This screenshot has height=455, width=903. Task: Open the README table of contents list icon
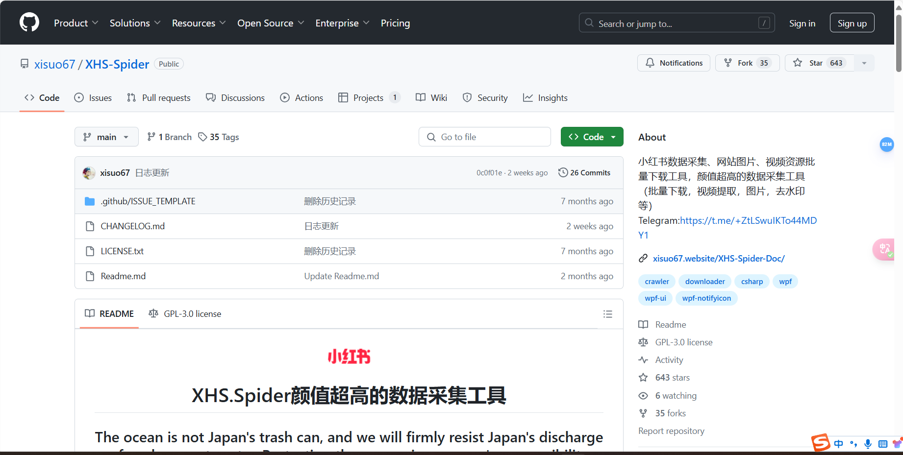(607, 314)
